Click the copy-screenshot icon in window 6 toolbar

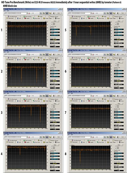tap(108, 54)
